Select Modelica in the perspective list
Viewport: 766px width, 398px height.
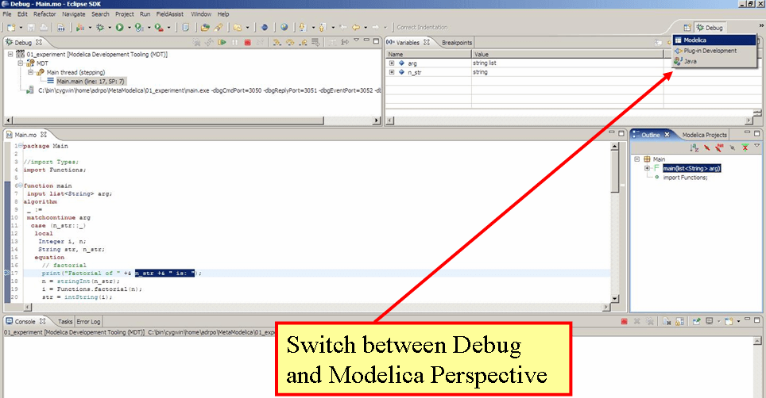694,40
